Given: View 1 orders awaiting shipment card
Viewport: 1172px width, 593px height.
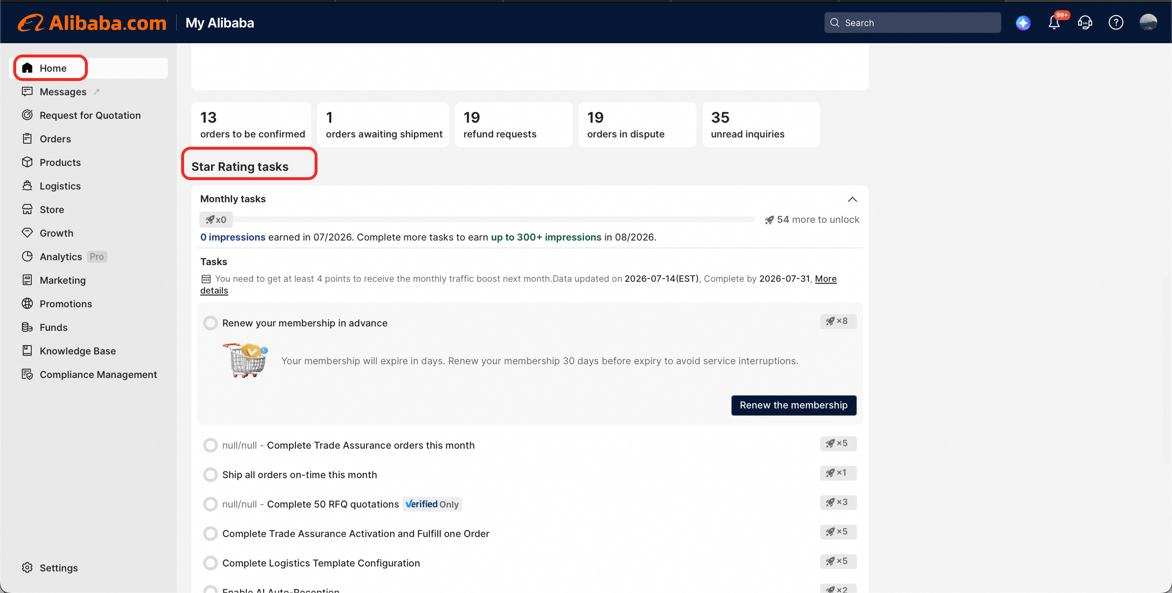Looking at the screenshot, I should [383, 125].
